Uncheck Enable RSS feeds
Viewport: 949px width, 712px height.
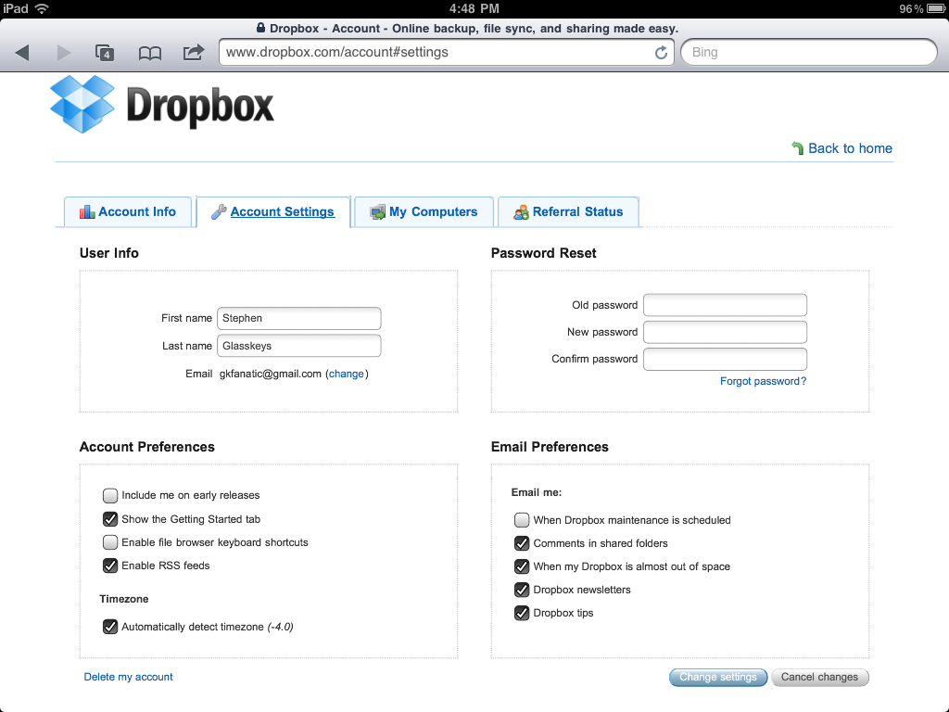click(x=110, y=566)
